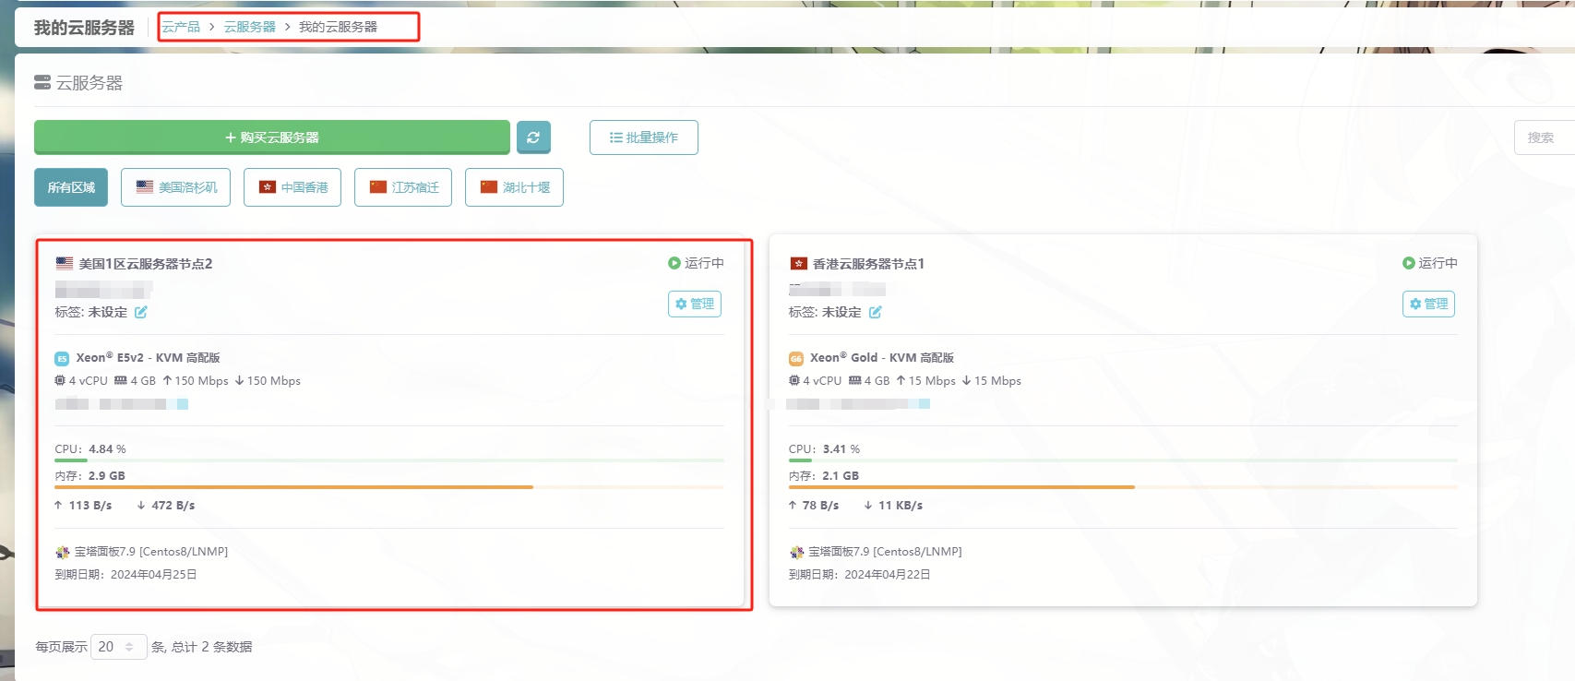
Task: Open 云服务器 breadcrumb link
Action: point(249,27)
